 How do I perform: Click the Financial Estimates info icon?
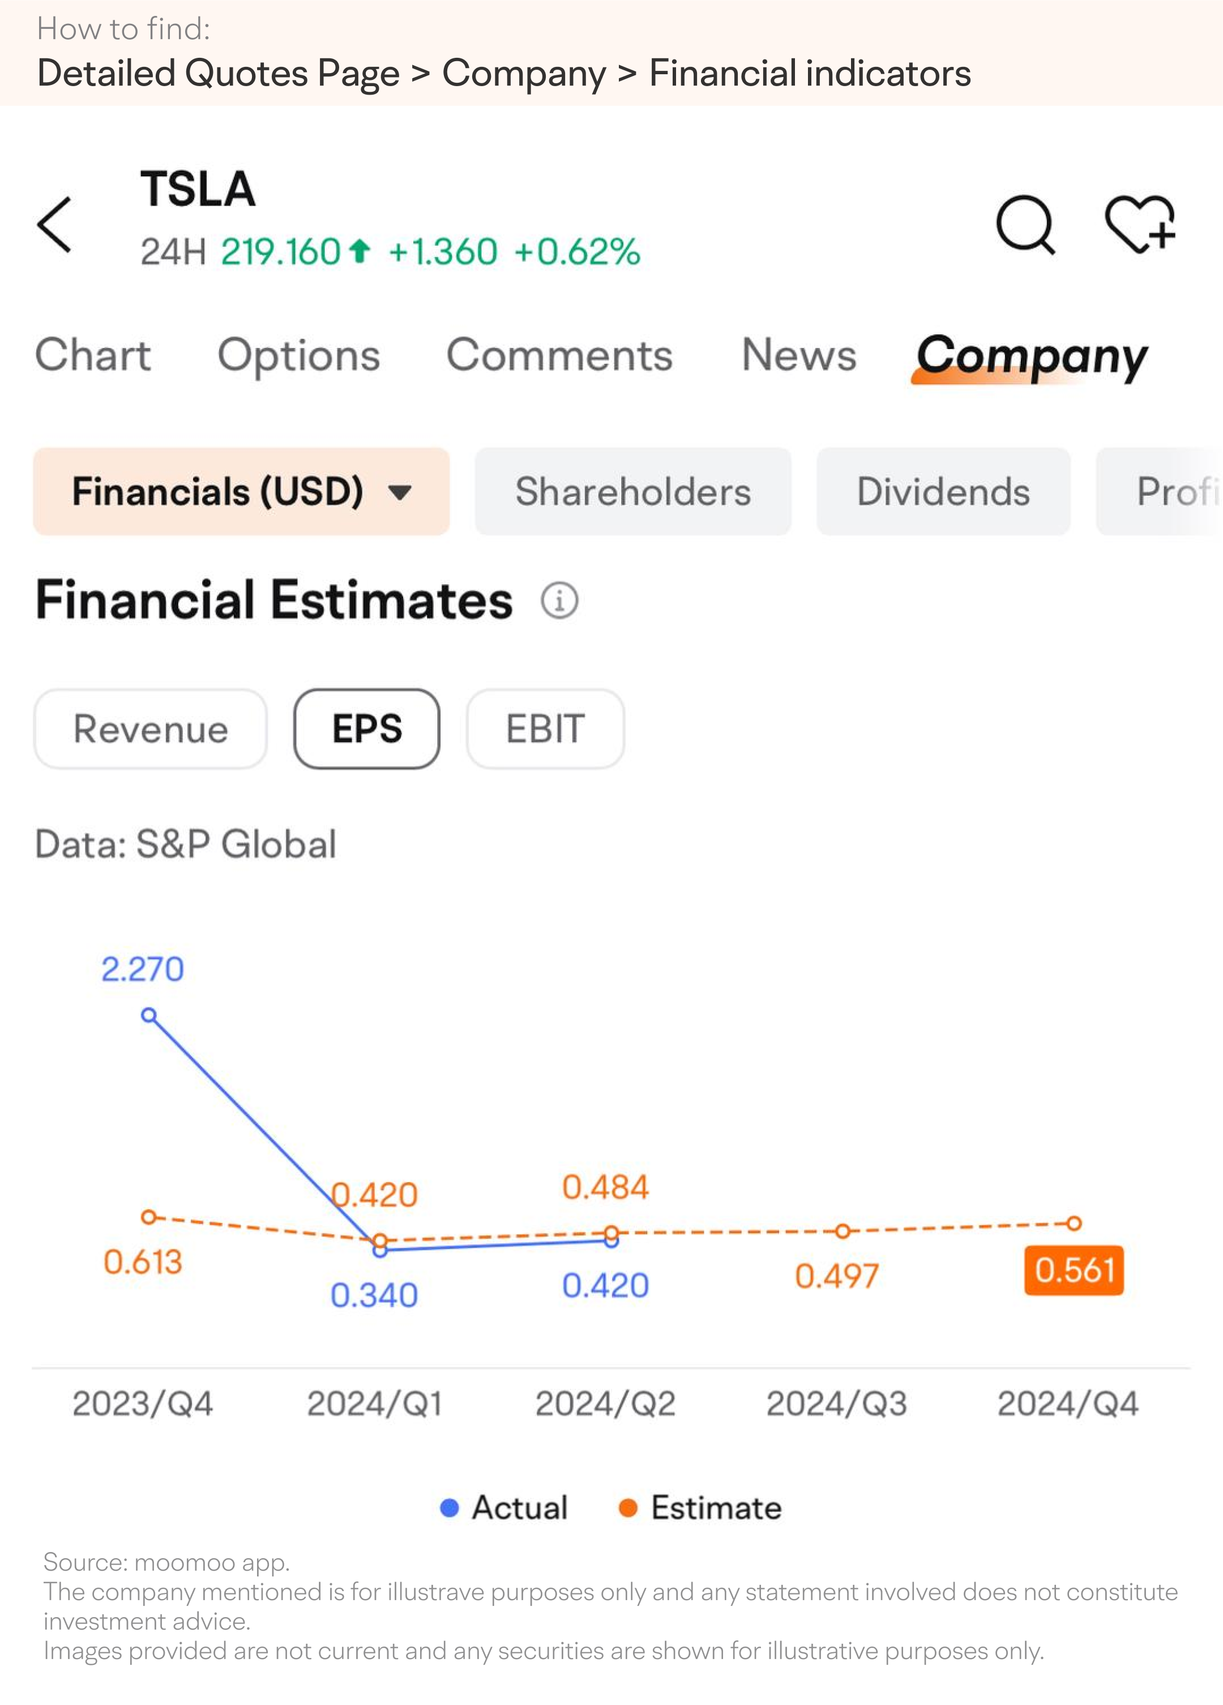pos(559,601)
